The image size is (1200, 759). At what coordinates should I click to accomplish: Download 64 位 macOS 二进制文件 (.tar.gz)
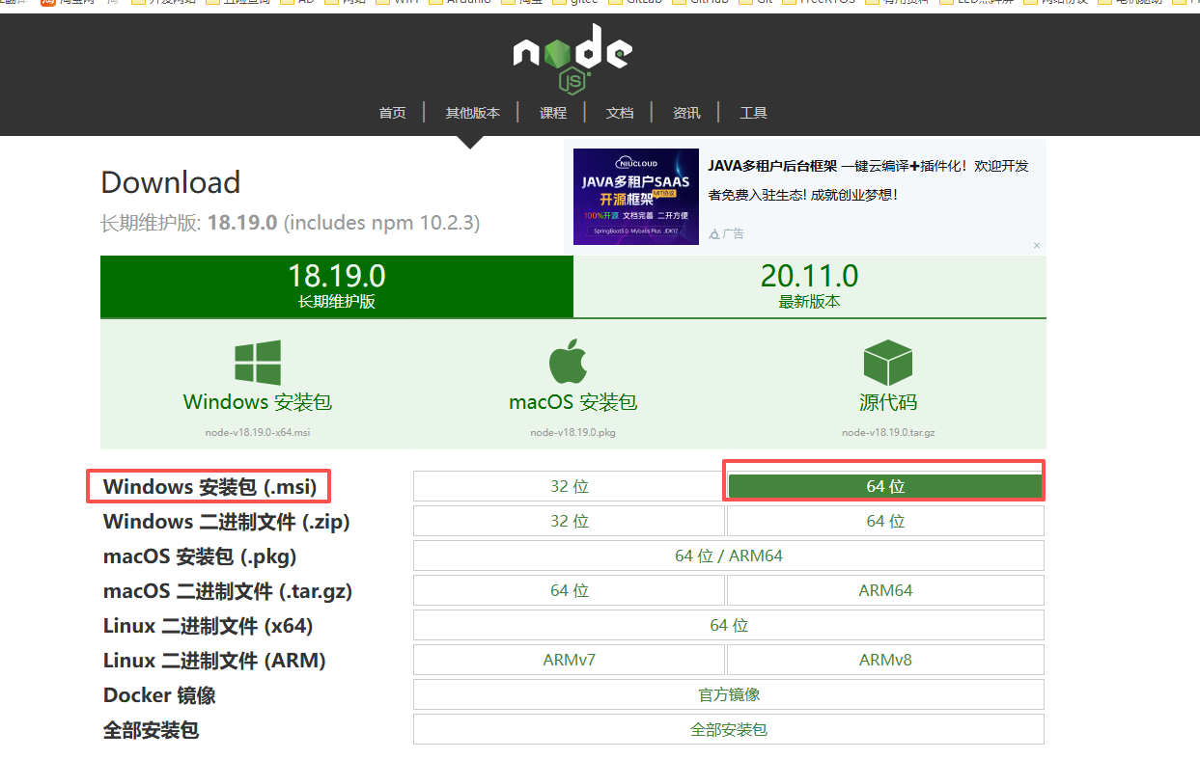569,590
